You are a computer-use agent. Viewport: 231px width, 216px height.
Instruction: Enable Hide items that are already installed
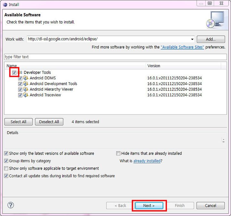118,153
